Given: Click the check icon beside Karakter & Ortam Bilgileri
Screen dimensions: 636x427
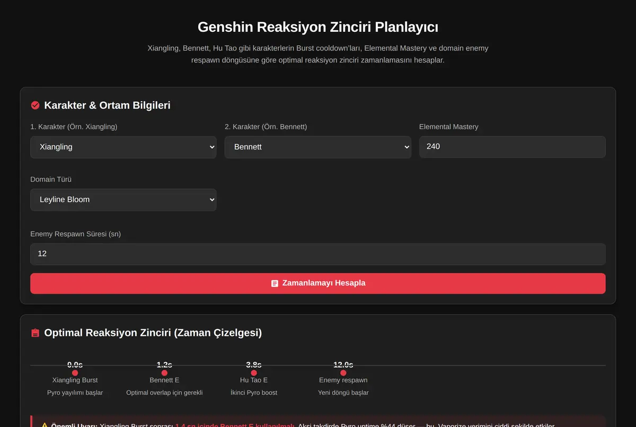Looking at the screenshot, I should pyautogui.click(x=36, y=105).
